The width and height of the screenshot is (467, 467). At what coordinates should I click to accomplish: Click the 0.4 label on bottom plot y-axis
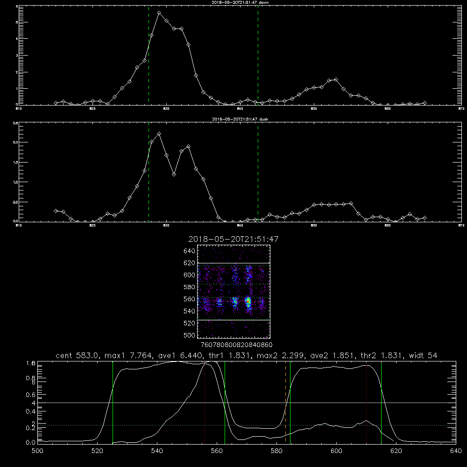pos(31,411)
